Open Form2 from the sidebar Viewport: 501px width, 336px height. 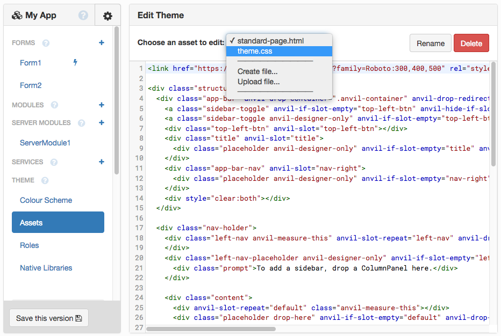30,85
